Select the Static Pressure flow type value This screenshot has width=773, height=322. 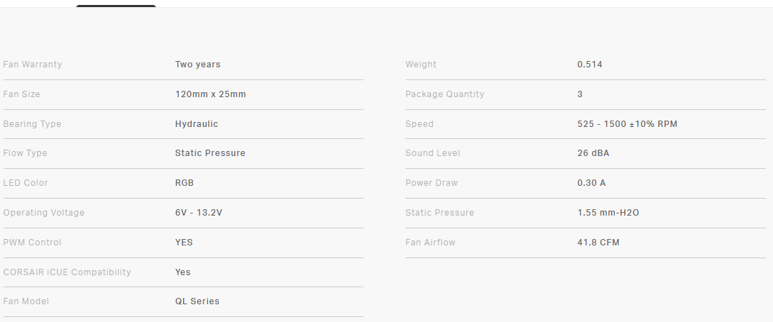[210, 153]
